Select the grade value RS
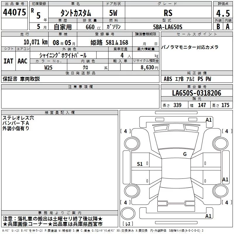234x234 pixels. click(x=168, y=13)
